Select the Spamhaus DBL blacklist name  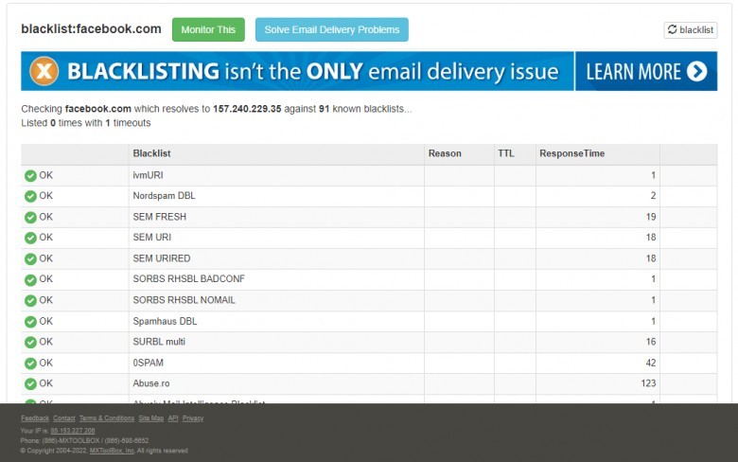point(165,321)
